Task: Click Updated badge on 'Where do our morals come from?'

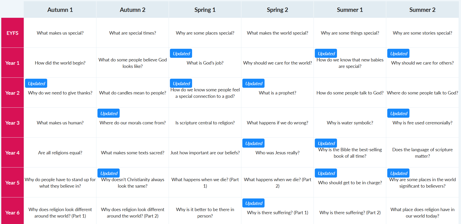Action: (x=109, y=114)
